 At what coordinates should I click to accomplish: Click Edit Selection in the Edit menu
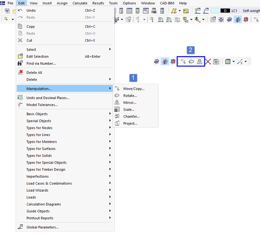[x=65, y=56]
